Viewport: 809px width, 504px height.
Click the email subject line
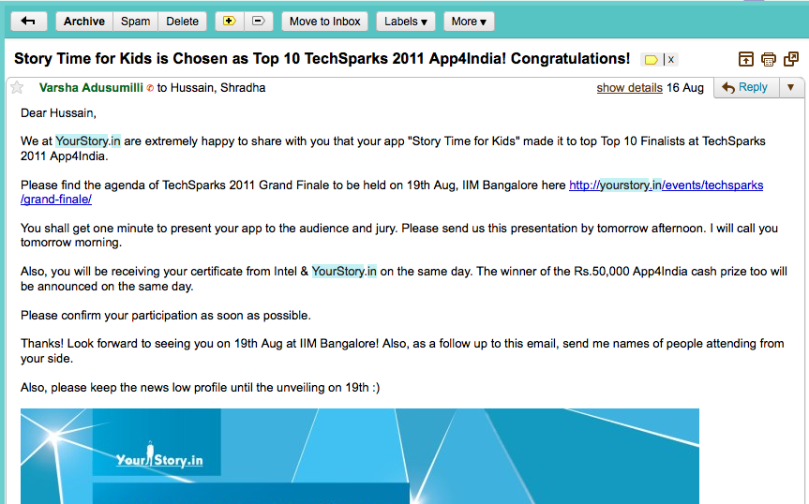[322, 59]
